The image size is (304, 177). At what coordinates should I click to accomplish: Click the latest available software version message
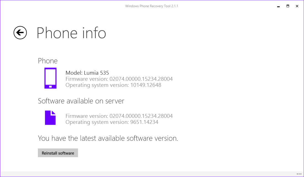(108, 138)
